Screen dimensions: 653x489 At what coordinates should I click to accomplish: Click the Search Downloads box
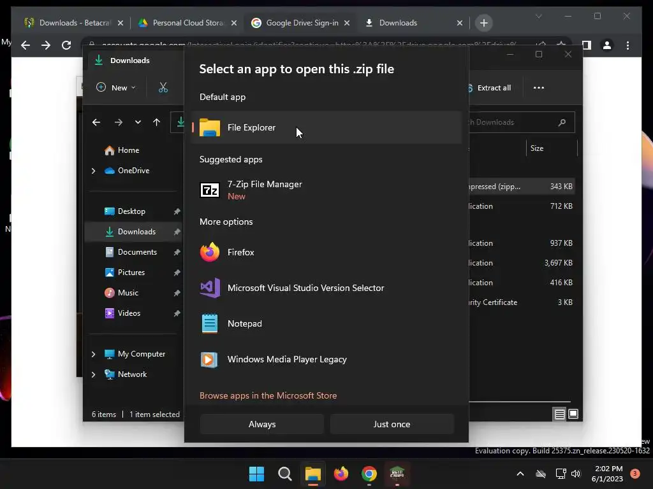tap(522, 122)
